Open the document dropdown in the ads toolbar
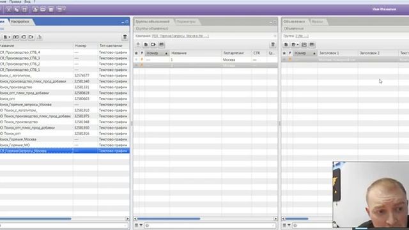 click(295, 45)
